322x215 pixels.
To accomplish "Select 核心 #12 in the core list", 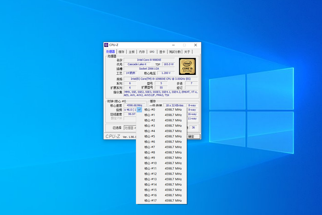I will [x=161, y=174].
